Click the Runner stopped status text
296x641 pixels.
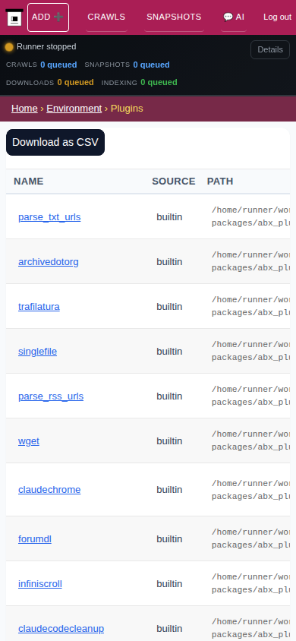(46, 47)
